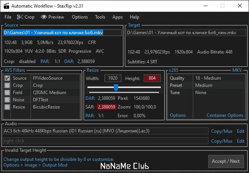Open the File menu
The image size is (249, 173).
[x=8, y=17]
